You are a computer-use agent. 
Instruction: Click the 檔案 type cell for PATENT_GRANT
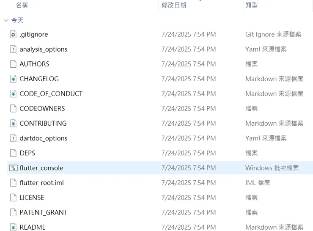coord(252,212)
